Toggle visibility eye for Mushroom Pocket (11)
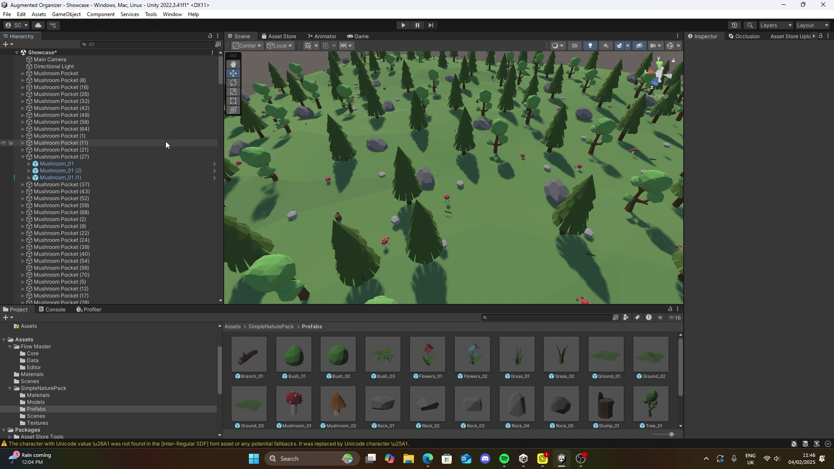 coord(3,143)
